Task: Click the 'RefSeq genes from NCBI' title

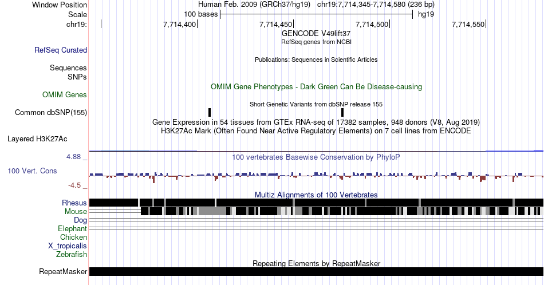Action: 316,42
